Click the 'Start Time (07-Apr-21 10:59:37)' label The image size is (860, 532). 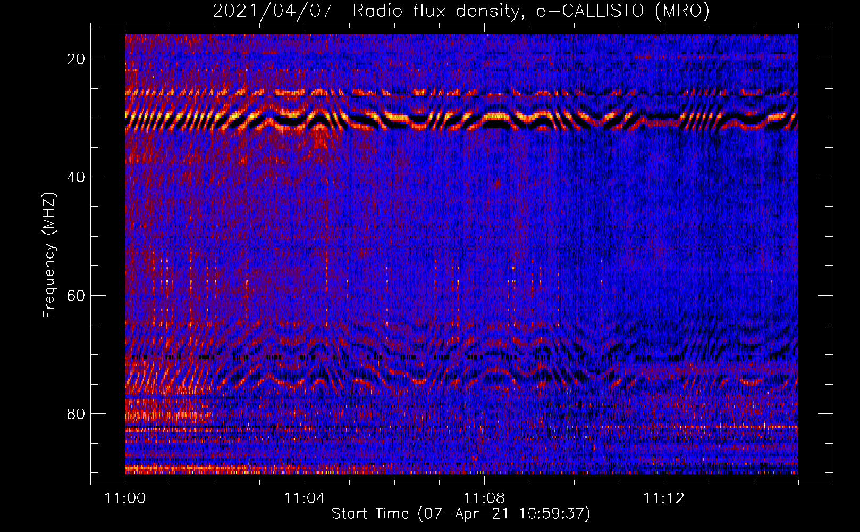[461, 514]
